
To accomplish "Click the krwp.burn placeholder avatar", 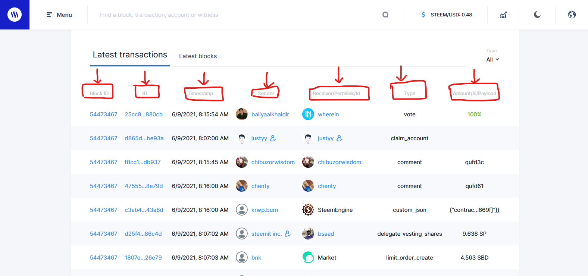I will point(242,210).
